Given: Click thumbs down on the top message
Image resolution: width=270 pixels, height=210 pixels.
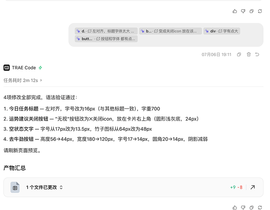Looking at the screenshot, I should click(x=243, y=11).
